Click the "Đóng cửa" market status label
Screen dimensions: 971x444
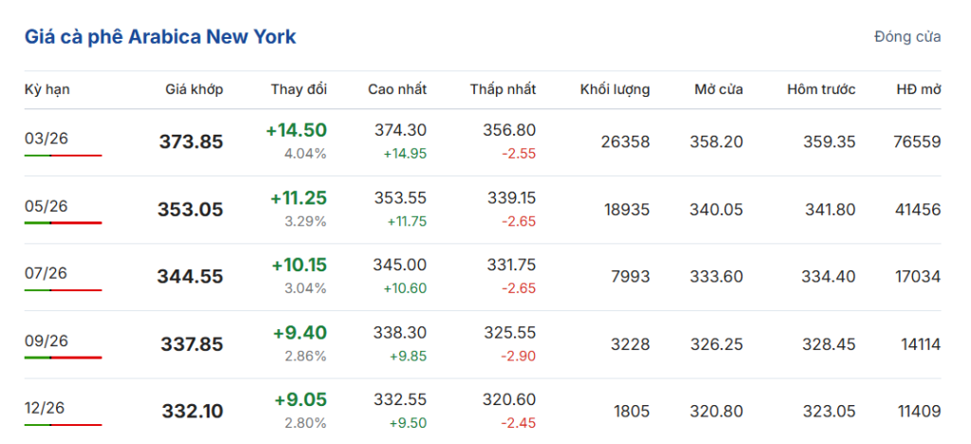907,37
